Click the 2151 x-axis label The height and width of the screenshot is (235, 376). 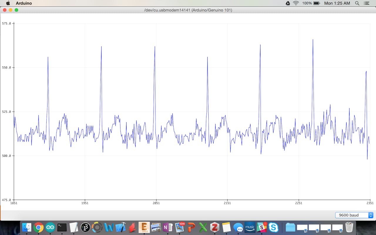point(227,203)
